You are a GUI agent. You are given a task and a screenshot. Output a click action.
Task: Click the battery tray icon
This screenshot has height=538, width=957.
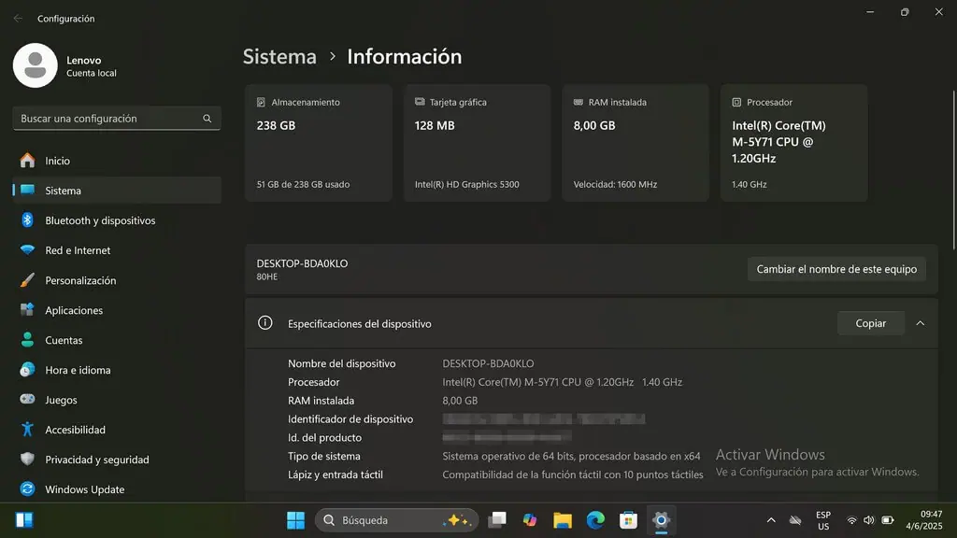point(888,520)
